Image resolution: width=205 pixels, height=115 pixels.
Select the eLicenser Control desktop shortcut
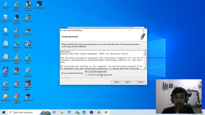tap(5, 85)
